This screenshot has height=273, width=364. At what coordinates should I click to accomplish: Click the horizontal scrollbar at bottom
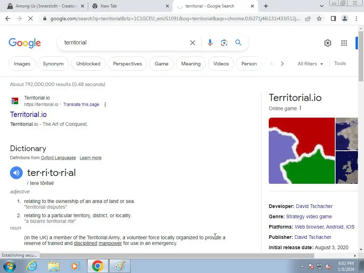[x=178, y=256]
